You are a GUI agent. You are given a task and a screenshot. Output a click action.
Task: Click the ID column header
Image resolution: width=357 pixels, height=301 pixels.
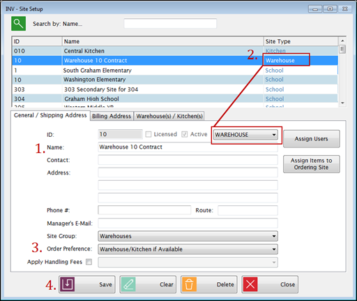(x=37, y=41)
